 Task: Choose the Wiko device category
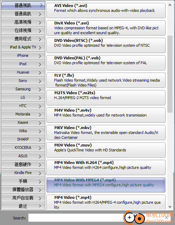[23, 131]
